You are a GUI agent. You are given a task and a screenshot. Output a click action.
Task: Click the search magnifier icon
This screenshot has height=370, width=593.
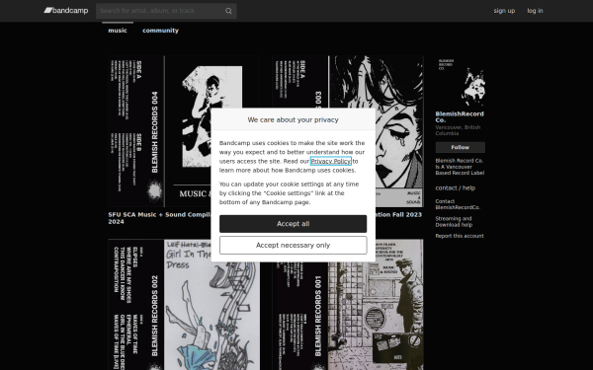click(x=228, y=11)
